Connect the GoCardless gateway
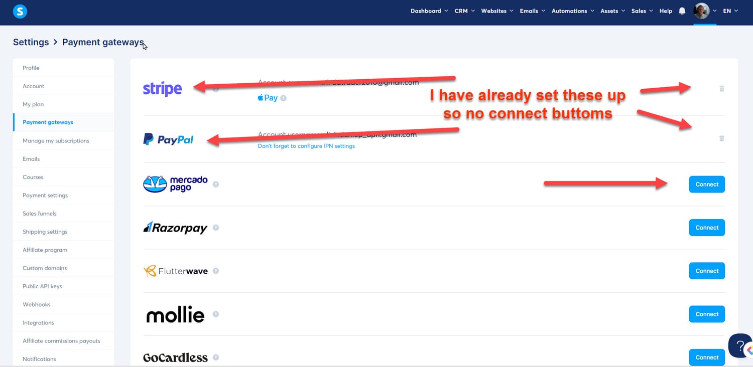This screenshot has width=753, height=367. point(707,357)
